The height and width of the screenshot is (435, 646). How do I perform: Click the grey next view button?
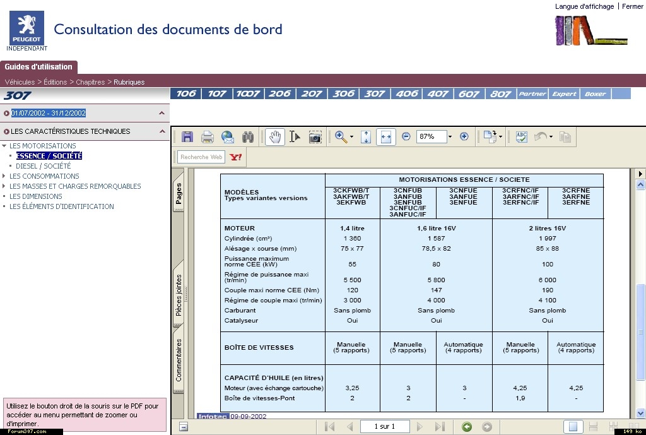(x=487, y=426)
